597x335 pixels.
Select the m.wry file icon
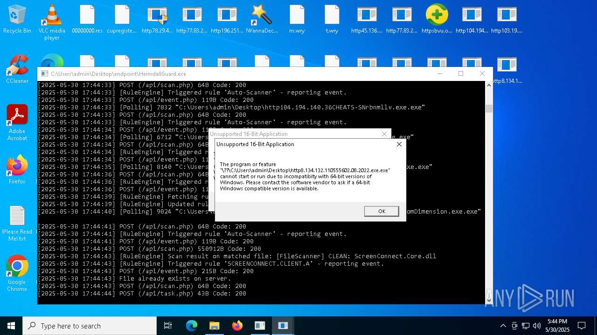pyautogui.click(x=297, y=20)
